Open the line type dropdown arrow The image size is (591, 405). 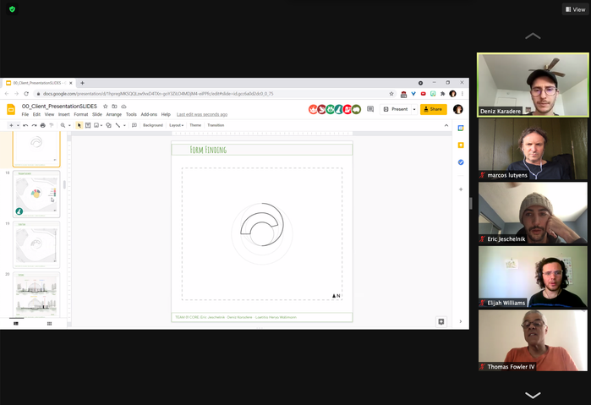point(124,125)
